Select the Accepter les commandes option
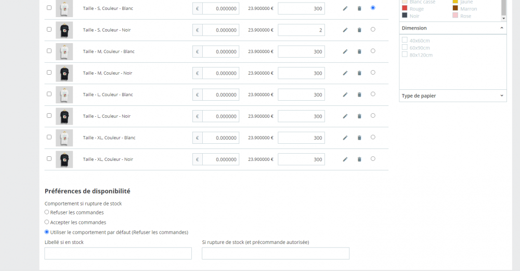 click(47, 222)
